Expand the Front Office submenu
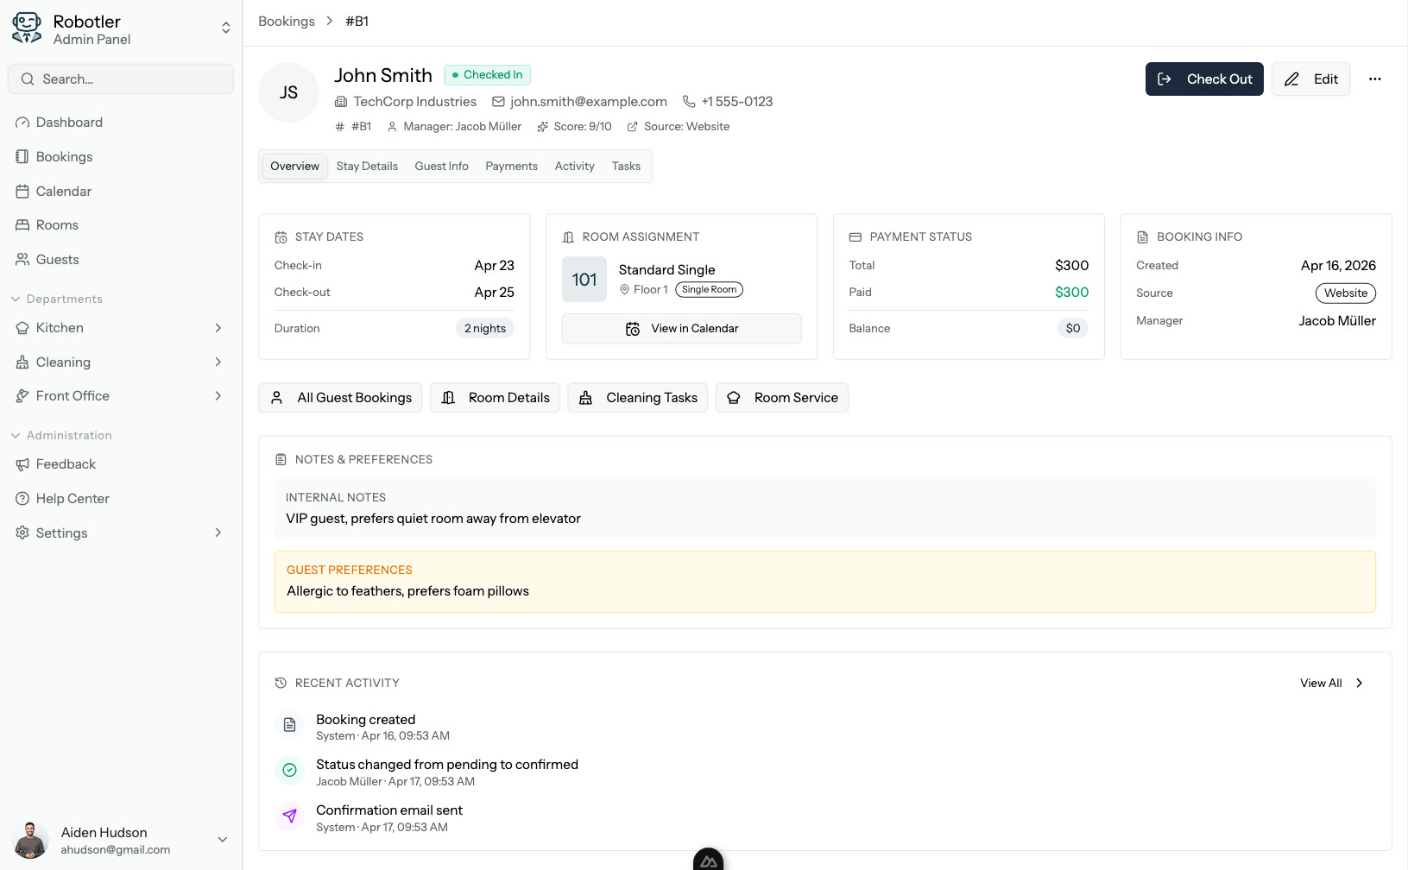This screenshot has height=870, width=1408. point(218,396)
